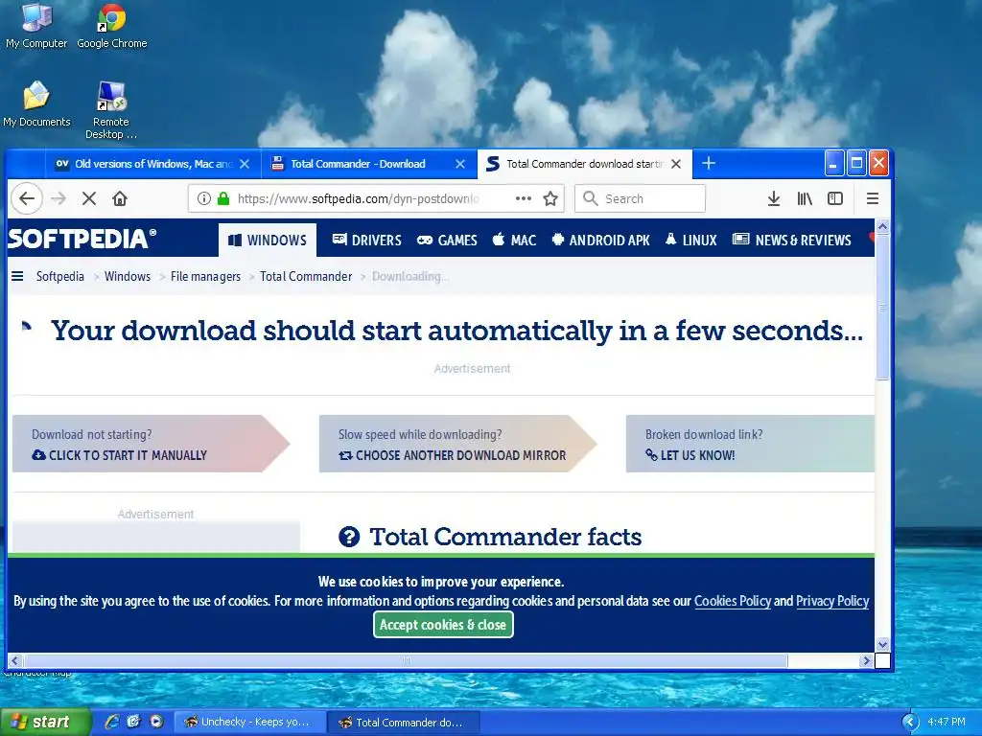Viewport: 982px width, 736px height.
Task: Bookmark this page with the star icon
Action: (550, 198)
